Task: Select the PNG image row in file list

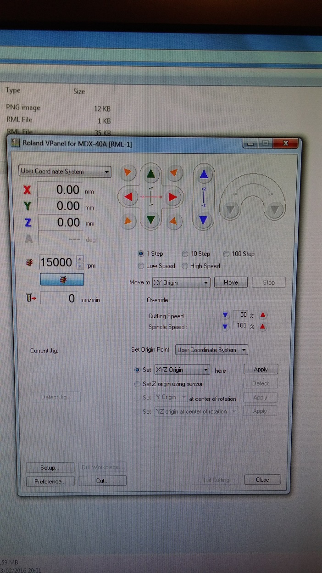Action: [x=58, y=108]
